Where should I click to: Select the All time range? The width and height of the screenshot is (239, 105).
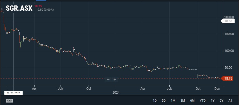pyautogui.click(x=230, y=101)
